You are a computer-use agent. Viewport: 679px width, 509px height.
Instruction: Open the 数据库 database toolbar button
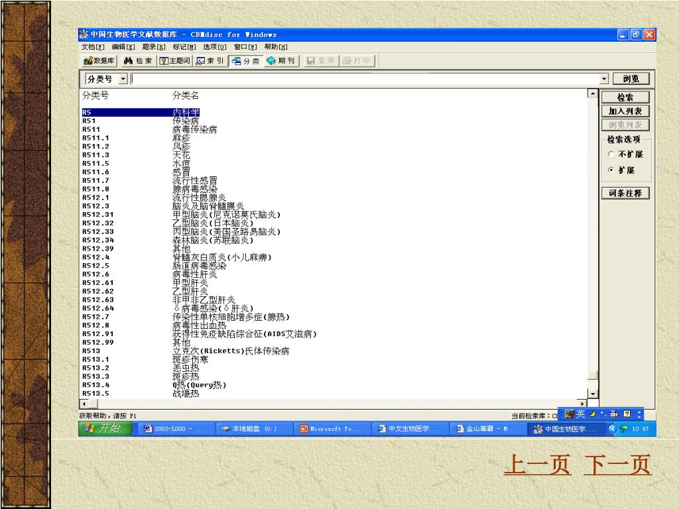[x=99, y=61]
